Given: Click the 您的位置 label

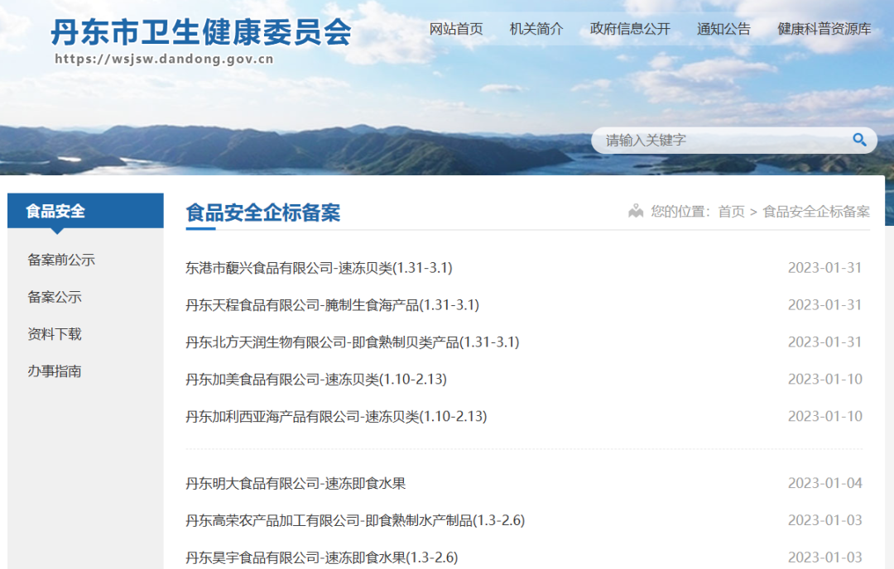Looking at the screenshot, I should pyautogui.click(x=680, y=212).
